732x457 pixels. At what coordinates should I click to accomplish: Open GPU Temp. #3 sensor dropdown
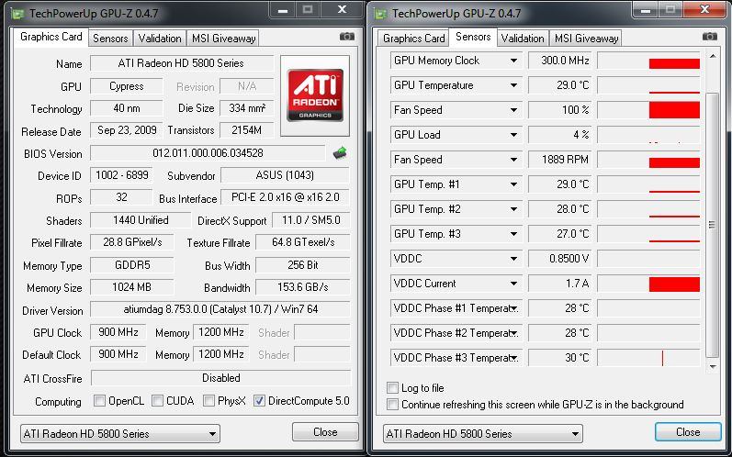point(513,234)
